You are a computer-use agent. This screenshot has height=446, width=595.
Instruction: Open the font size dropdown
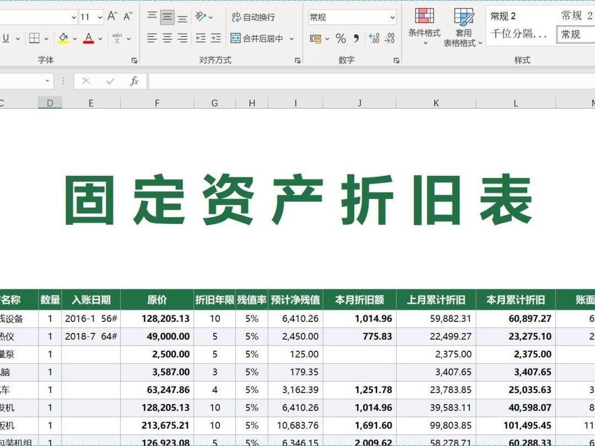(x=99, y=17)
